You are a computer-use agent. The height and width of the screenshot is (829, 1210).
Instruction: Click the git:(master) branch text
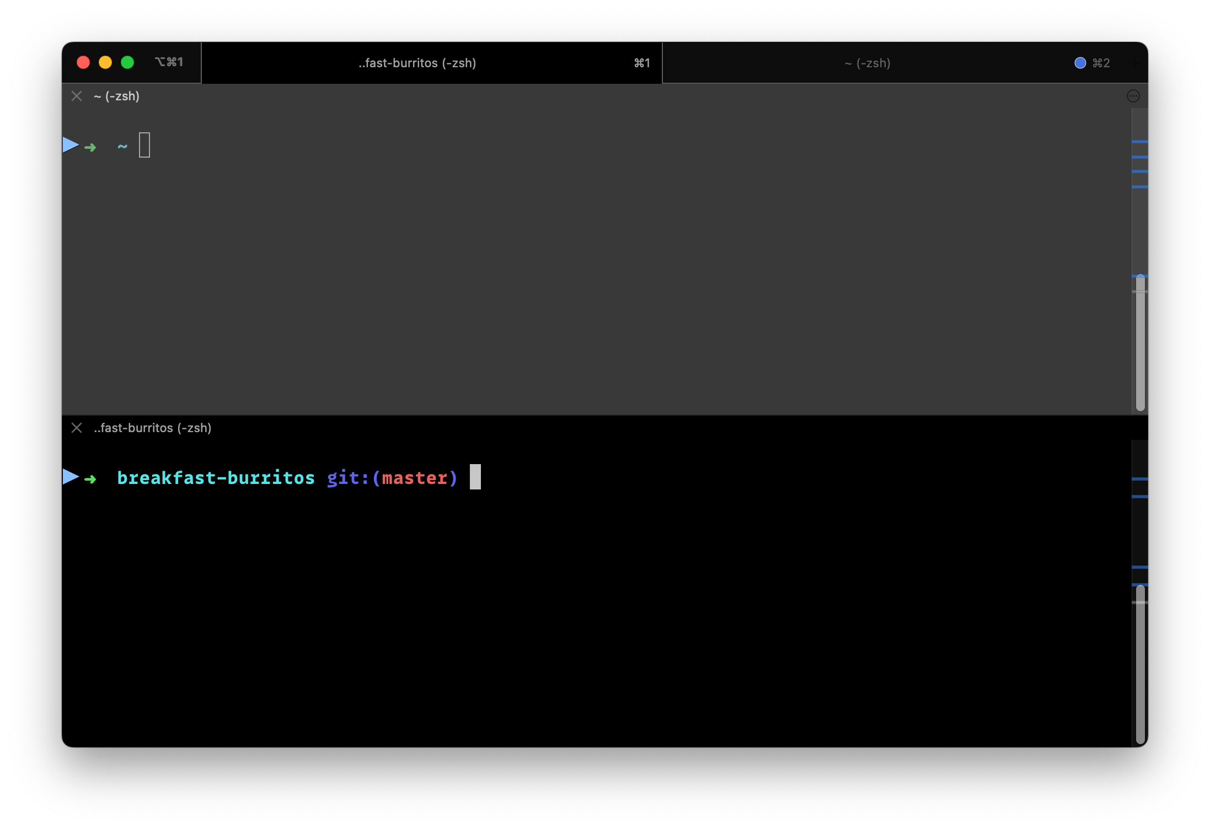(x=392, y=477)
